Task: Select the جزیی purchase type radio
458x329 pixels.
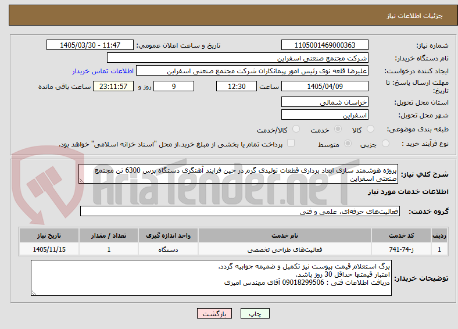Action: 385,144
